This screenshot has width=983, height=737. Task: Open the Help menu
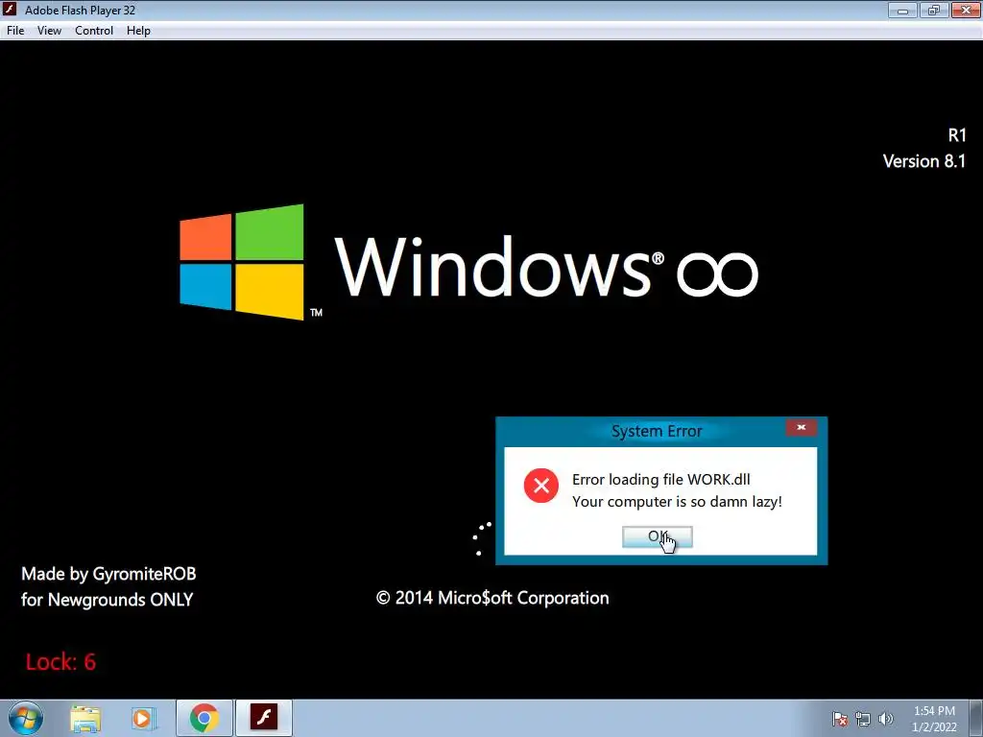click(138, 31)
